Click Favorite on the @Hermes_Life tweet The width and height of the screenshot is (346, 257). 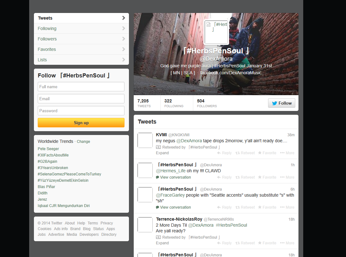click(267, 177)
